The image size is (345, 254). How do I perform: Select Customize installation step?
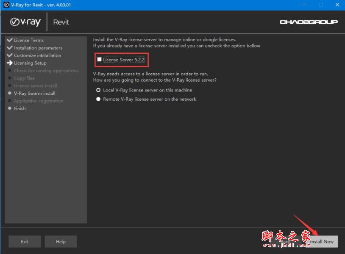pos(37,55)
